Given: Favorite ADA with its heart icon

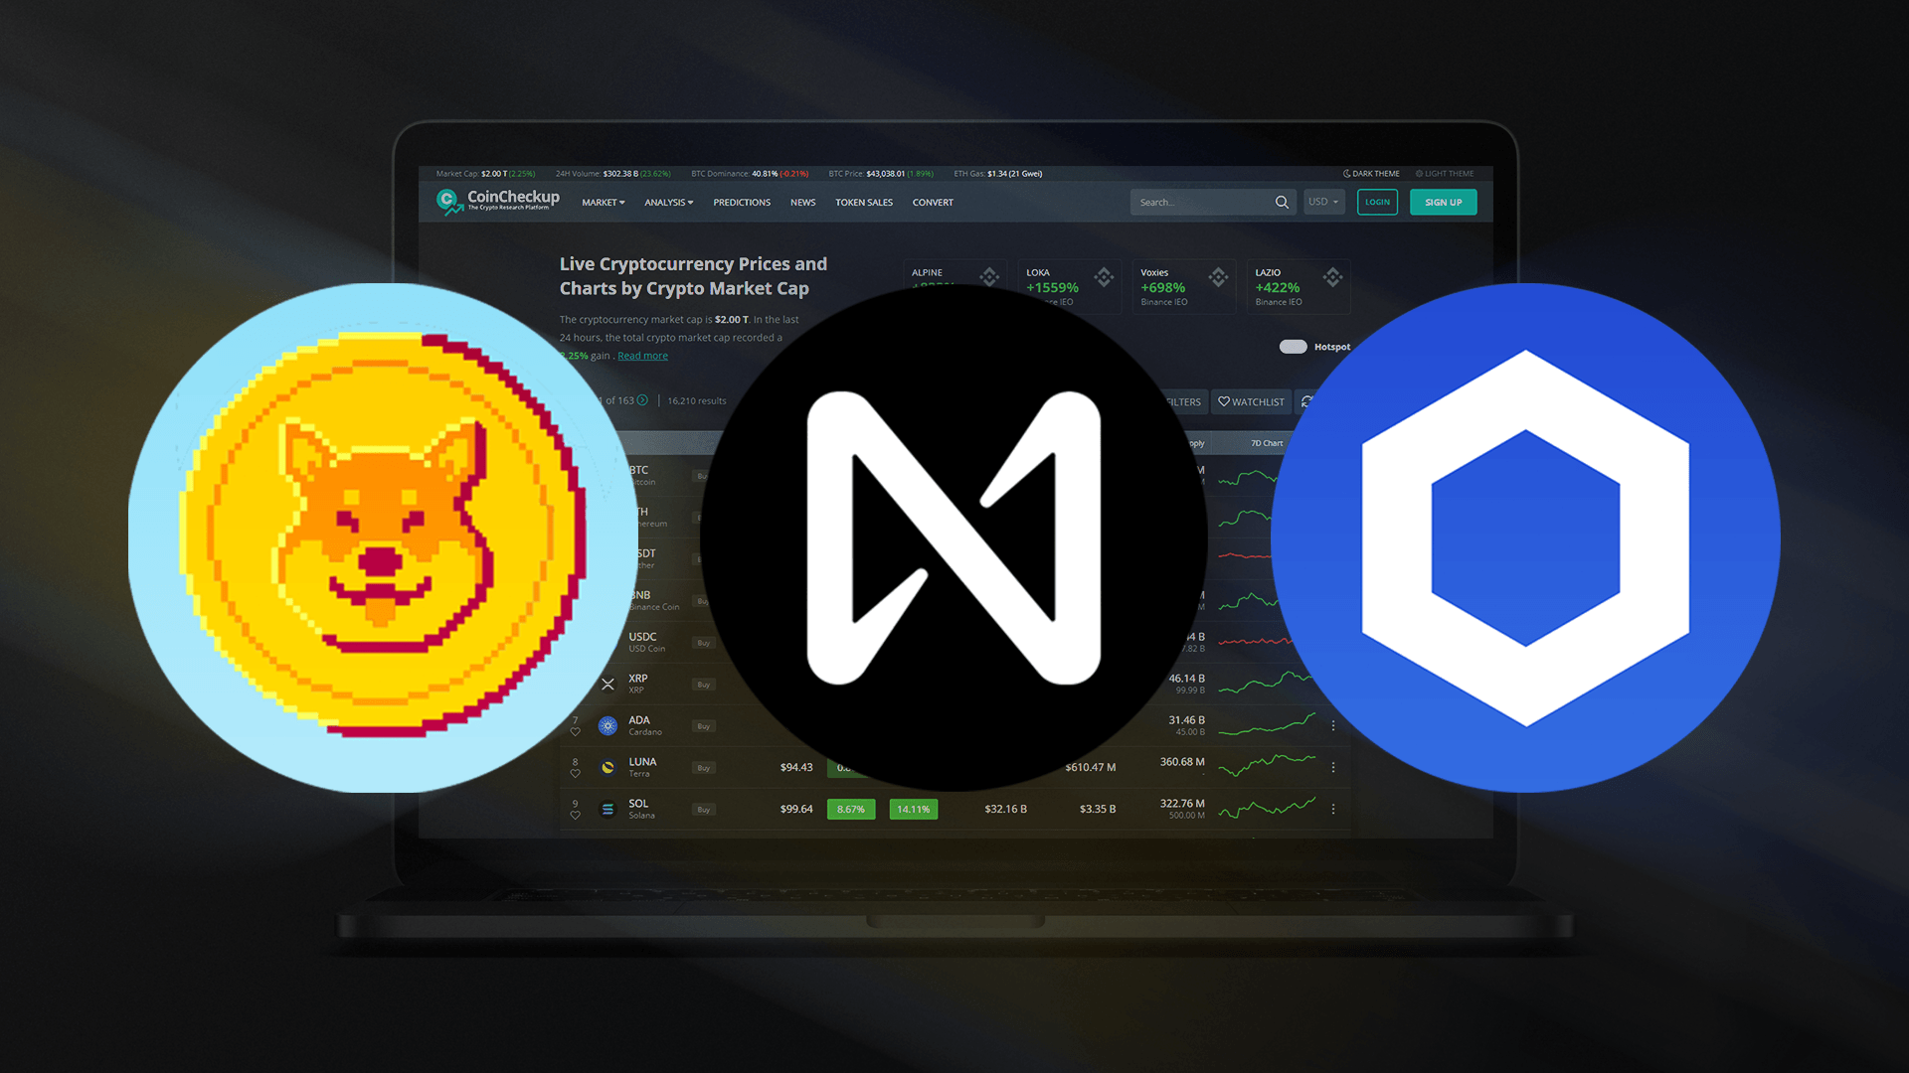Looking at the screenshot, I should 575,731.
